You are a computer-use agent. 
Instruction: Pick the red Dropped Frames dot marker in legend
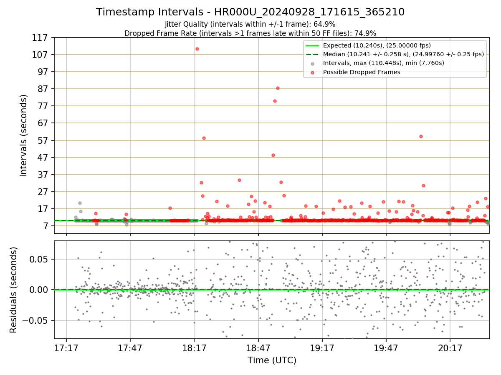pyautogui.click(x=313, y=72)
